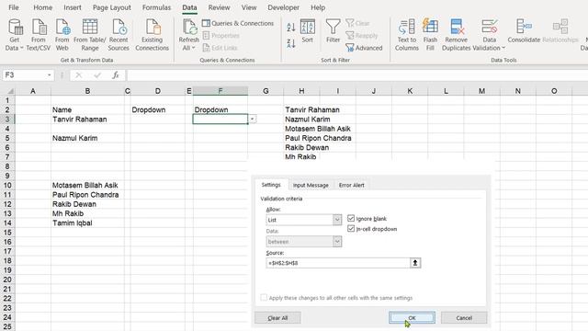Sort A to Z ascending icon

click(291, 27)
